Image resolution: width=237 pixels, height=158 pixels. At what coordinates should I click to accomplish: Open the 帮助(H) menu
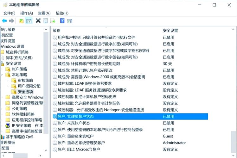[62, 13]
